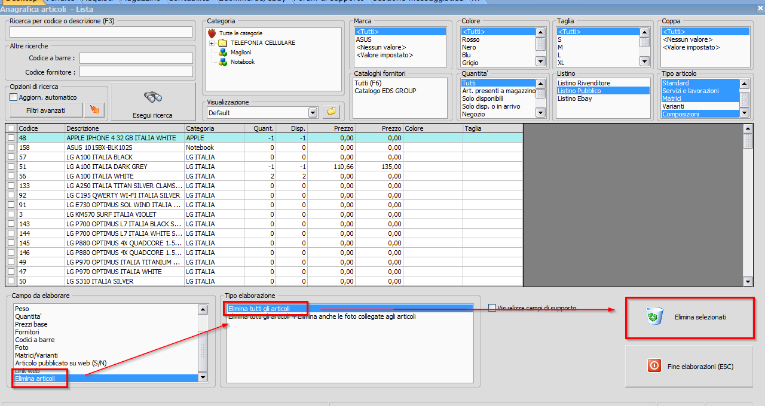Select the TELEFONIA CELLULARE folder icon
Viewport: 765px width, 406px height.
pos(222,43)
